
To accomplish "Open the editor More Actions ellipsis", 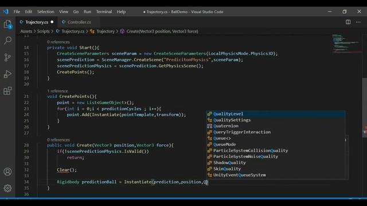I will pyautogui.click(x=358, y=22).
